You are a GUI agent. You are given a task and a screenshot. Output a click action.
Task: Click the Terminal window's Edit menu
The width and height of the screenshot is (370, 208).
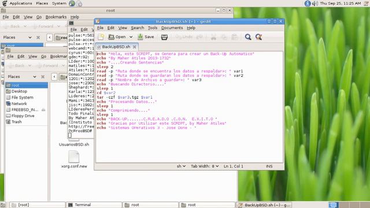(x=84, y=29)
